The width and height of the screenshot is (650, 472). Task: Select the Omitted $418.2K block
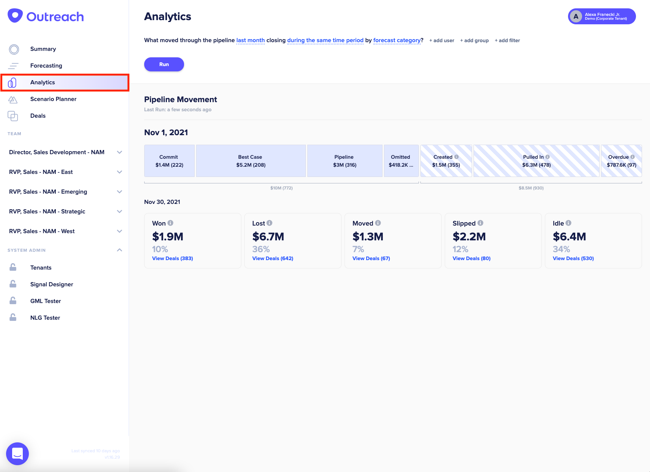coord(401,161)
